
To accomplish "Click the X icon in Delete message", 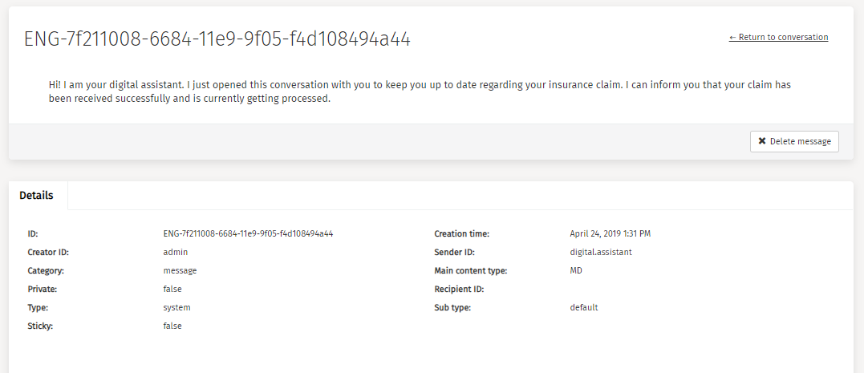I will coord(762,141).
